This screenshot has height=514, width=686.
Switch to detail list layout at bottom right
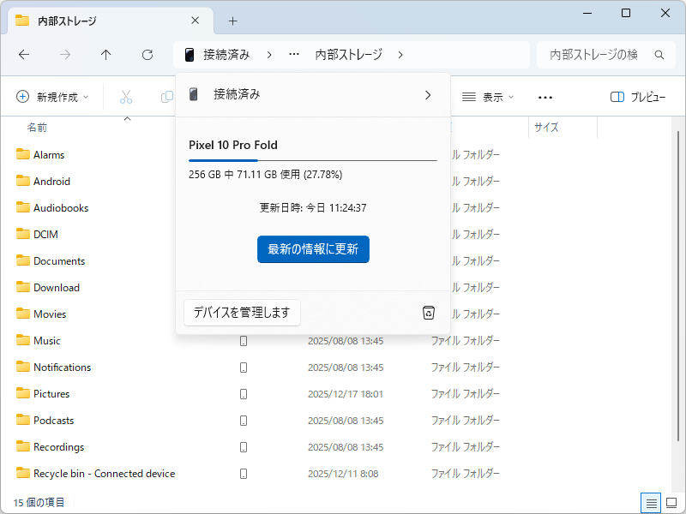pos(650,503)
